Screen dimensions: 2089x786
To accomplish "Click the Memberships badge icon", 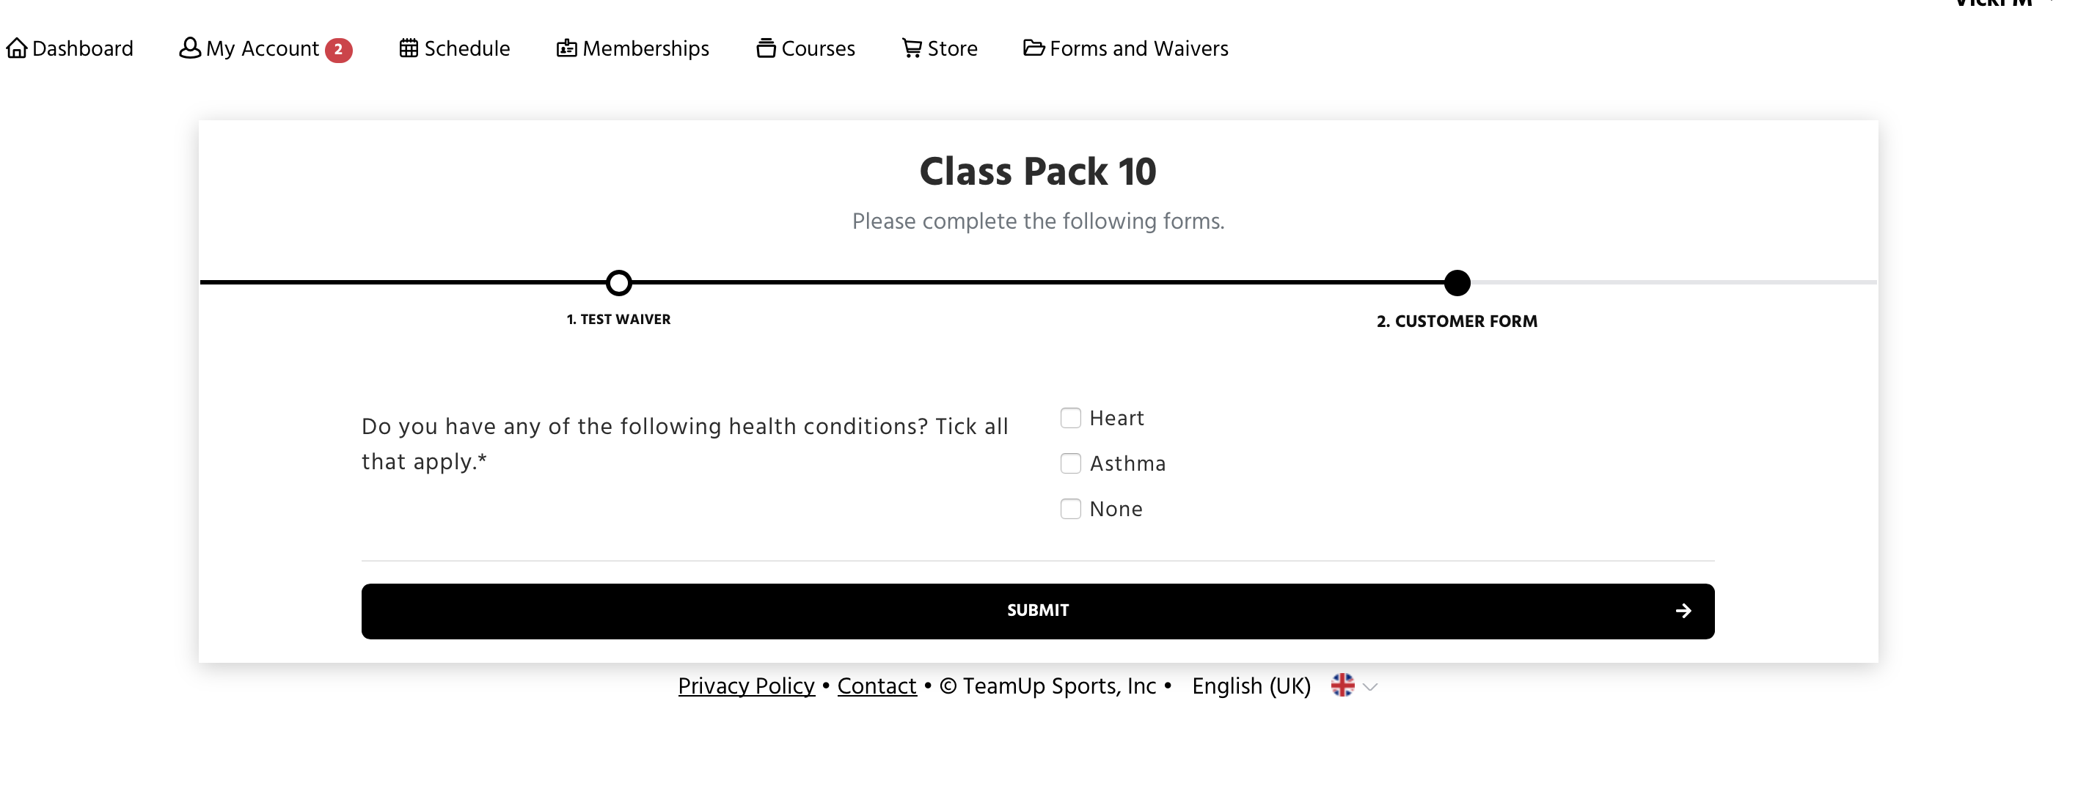I will [567, 48].
